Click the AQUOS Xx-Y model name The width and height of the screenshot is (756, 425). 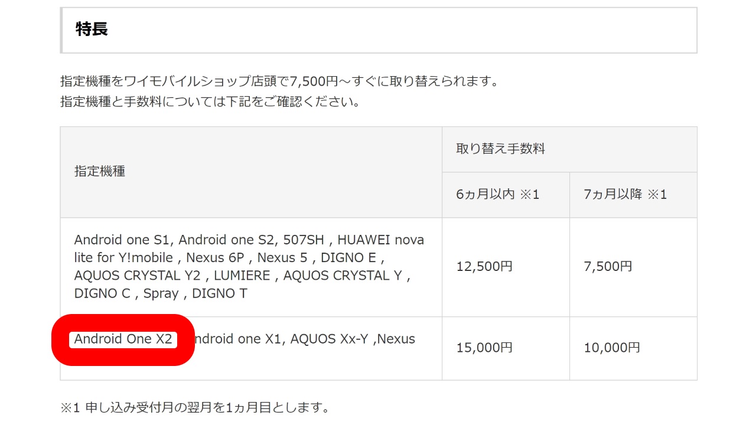(330, 339)
